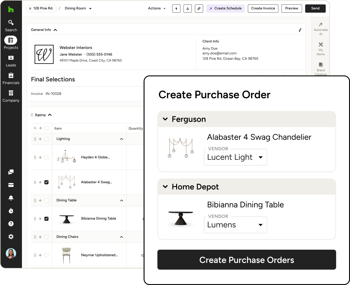Click the user profile avatar

[11, 253]
